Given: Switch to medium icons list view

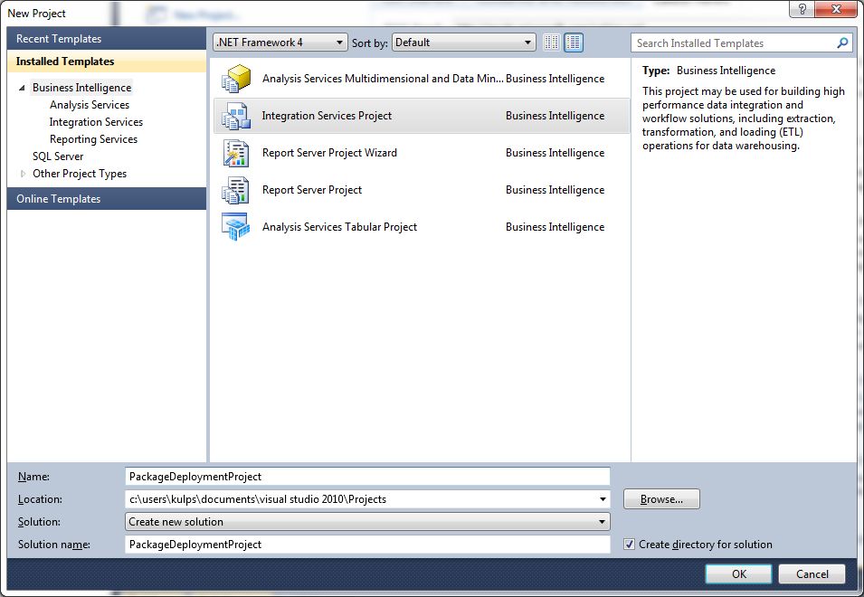Looking at the screenshot, I should point(574,43).
